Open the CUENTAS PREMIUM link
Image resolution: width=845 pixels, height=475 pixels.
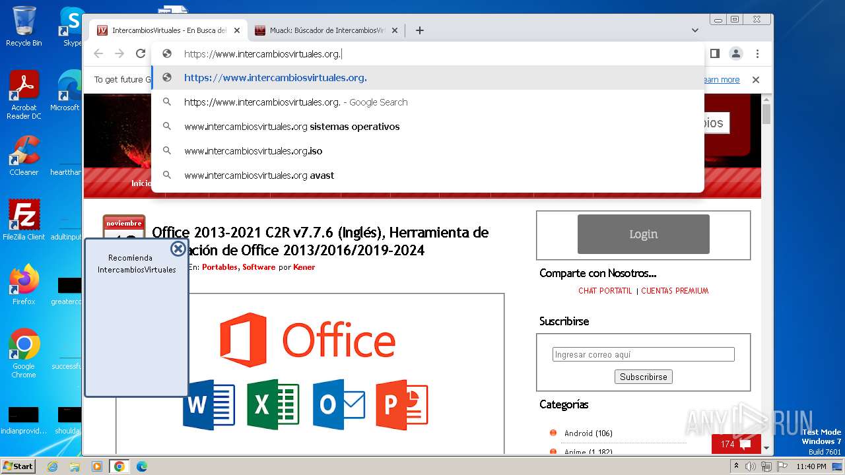(x=675, y=291)
